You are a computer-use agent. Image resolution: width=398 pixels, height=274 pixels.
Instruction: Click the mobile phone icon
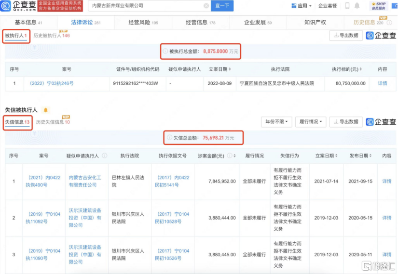pyautogui.click(x=347, y=6)
